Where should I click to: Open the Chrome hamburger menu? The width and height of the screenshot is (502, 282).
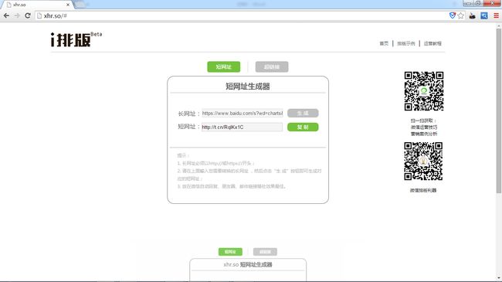[496, 15]
